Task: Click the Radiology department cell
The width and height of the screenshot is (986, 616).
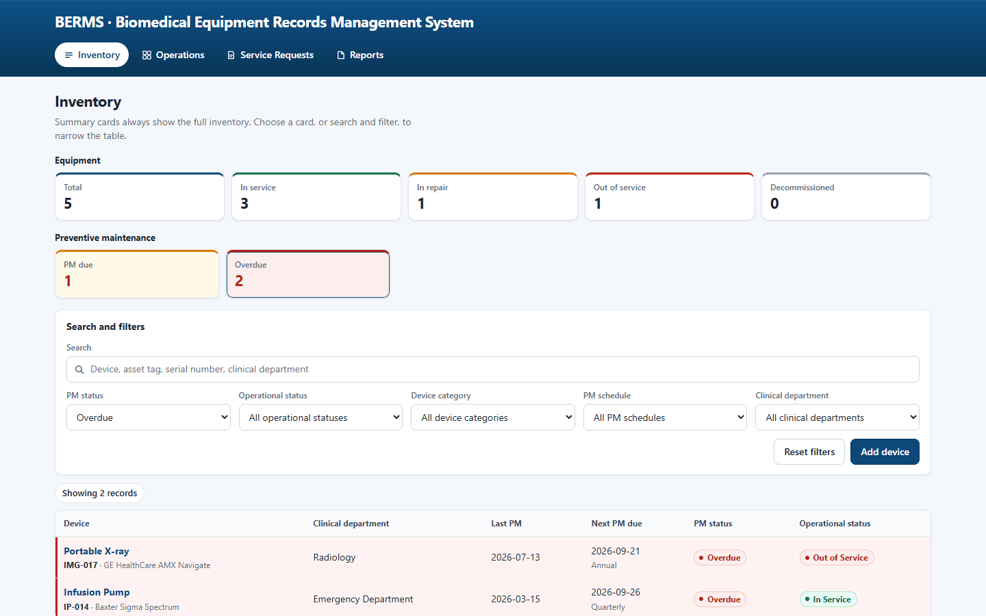Action: click(x=335, y=557)
